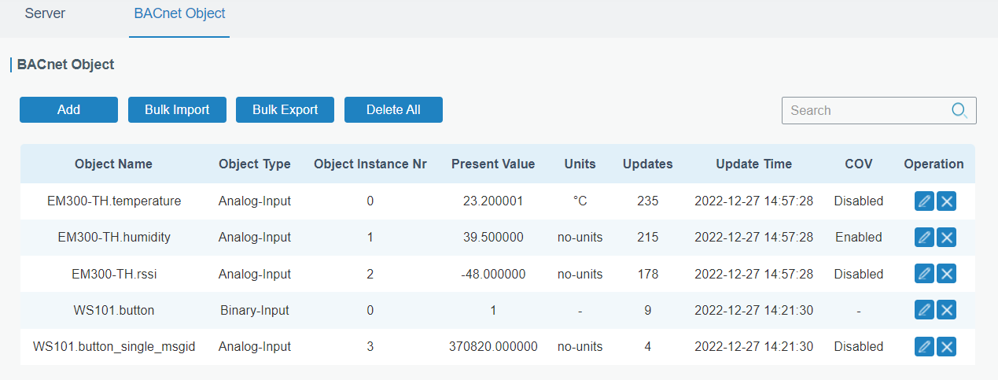Edit the EM300-TH.humidity object
The height and width of the screenshot is (380, 998).
(x=924, y=238)
